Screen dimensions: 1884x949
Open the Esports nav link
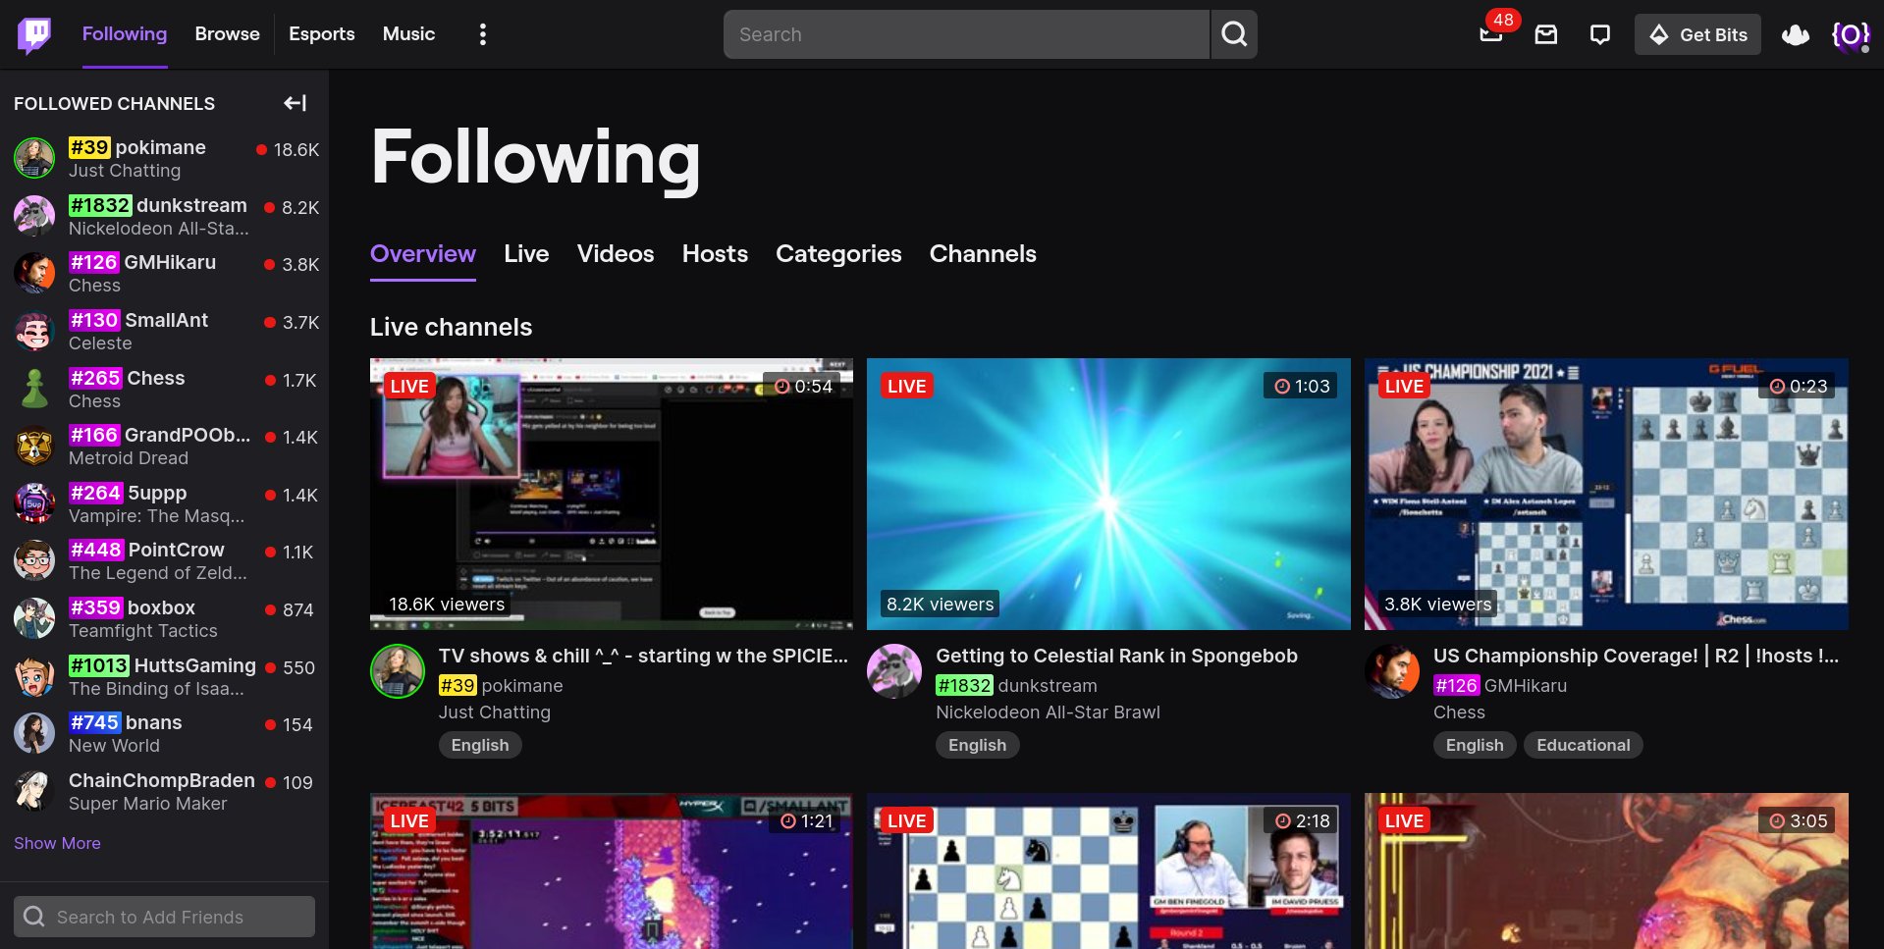click(x=321, y=34)
